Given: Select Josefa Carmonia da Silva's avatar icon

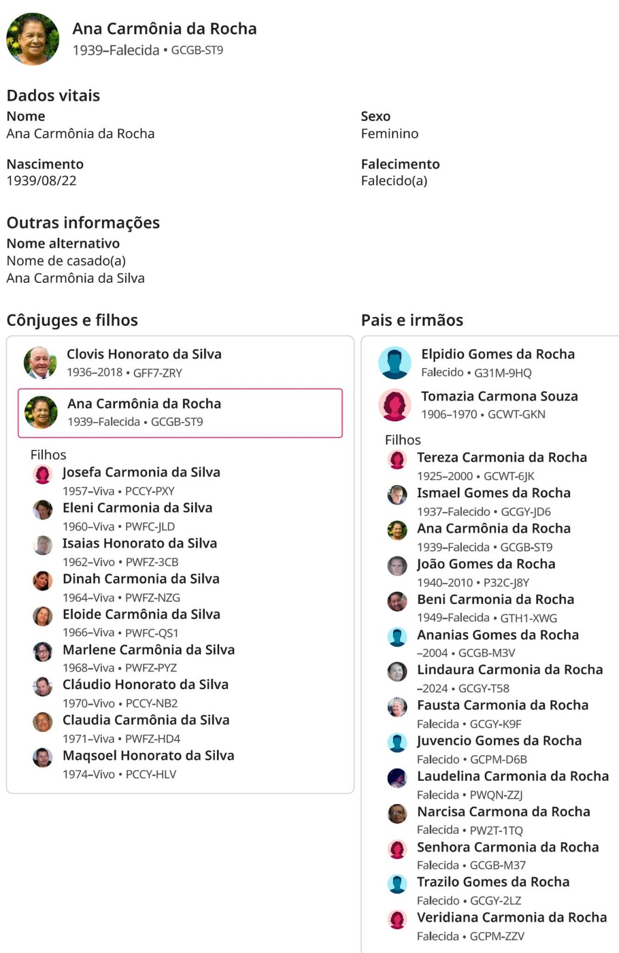Looking at the screenshot, I should tap(42, 474).
